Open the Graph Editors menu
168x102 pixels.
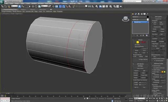point(49,3)
